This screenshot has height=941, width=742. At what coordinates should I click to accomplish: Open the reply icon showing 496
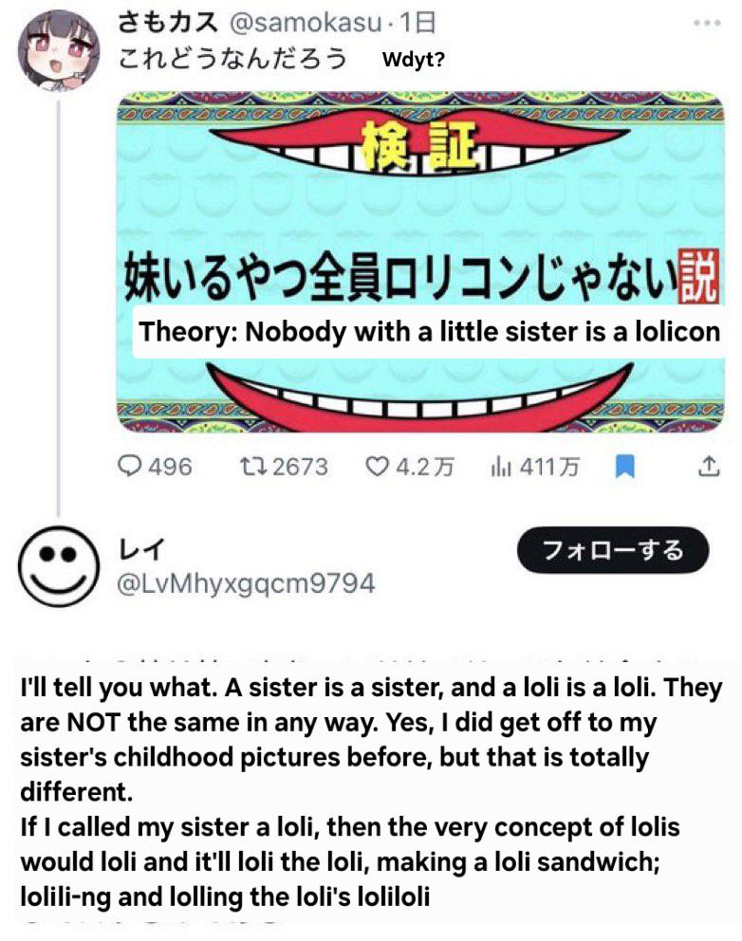coord(155,467)
